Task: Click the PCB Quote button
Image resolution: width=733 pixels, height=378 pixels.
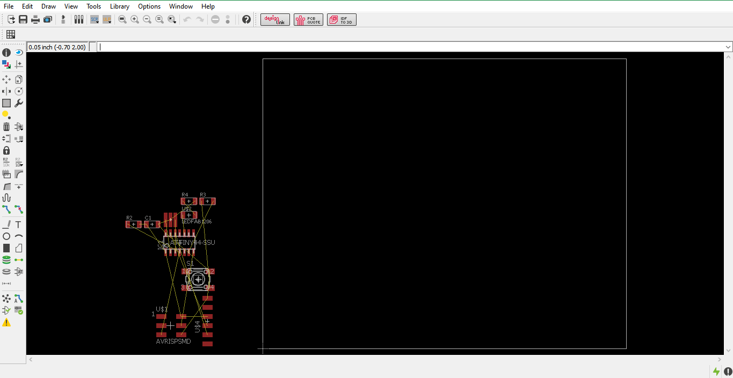Action: (x=308, y=20)
